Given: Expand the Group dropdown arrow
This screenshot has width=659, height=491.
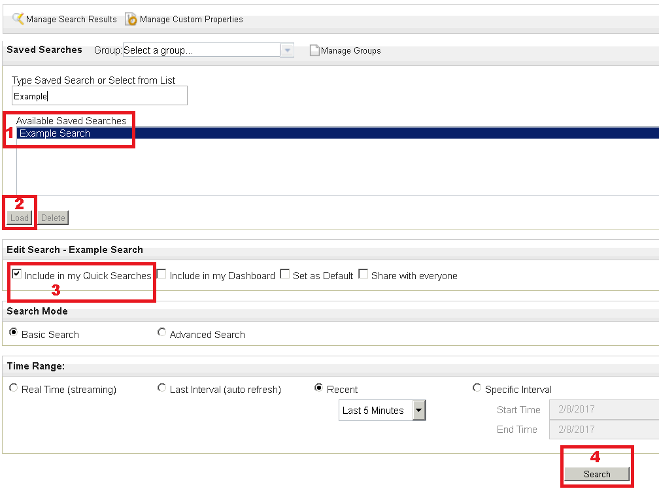Looking at the screenshot, I should coord(287,50).
